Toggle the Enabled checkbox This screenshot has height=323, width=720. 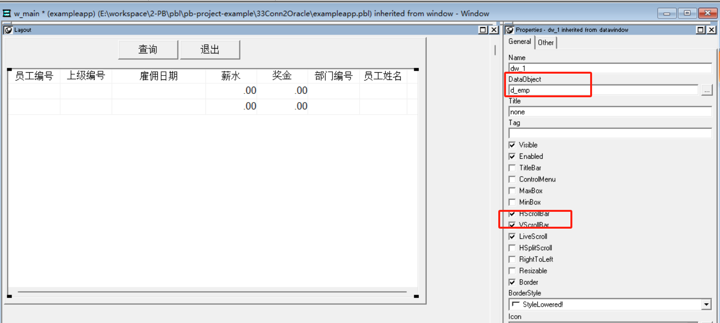[512, 156]
